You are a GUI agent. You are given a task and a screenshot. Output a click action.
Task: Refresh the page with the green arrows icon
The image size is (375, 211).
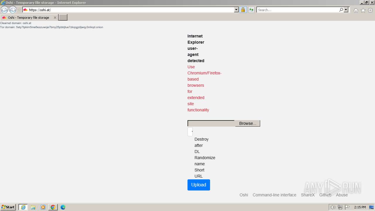pos(251,10)
